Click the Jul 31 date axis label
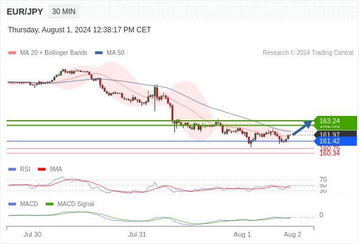Image resolution: width=359 pixels, height=244 pixels. click(137, 234)
